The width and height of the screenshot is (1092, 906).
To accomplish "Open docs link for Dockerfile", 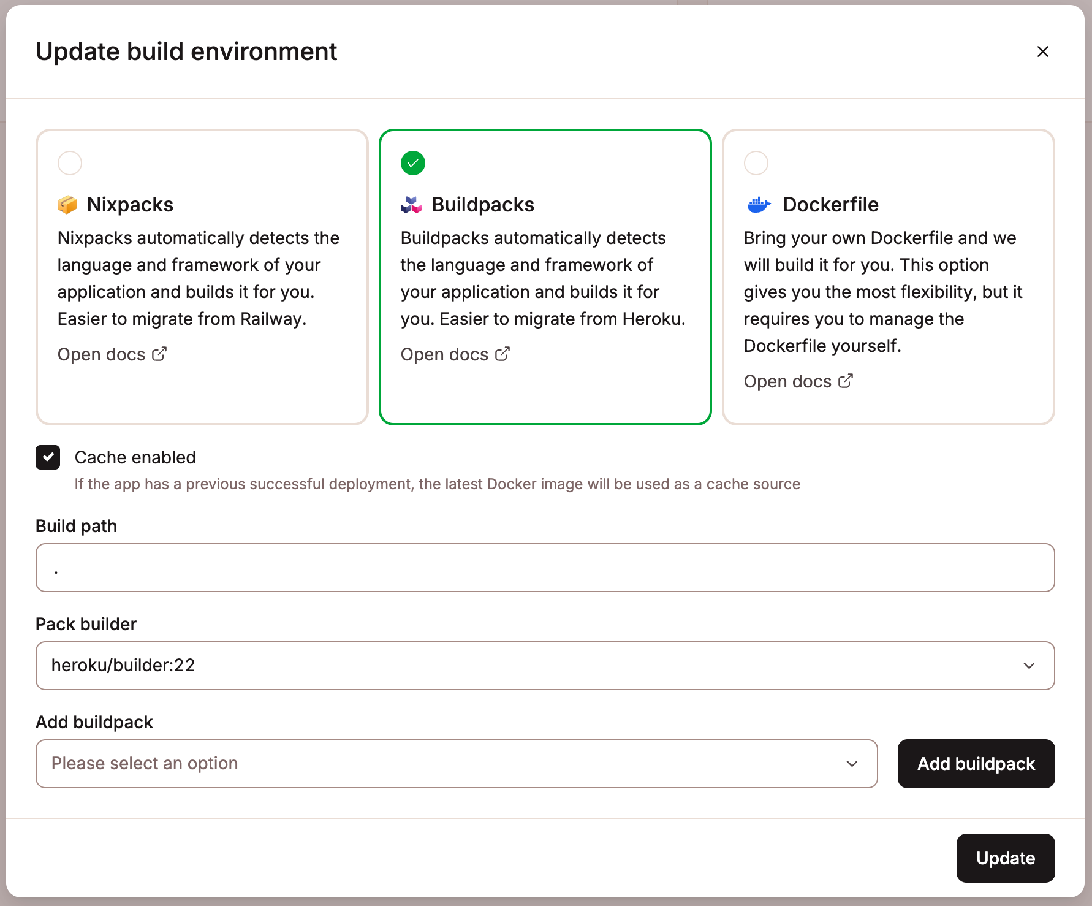I will [x=798, y=381].
